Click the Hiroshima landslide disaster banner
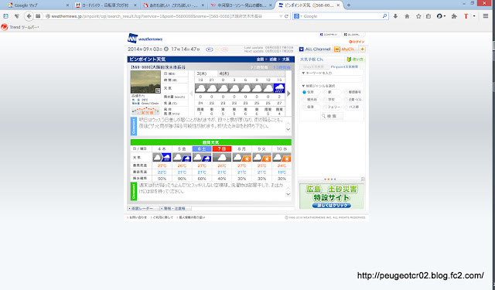Image resolution: width=495 pixels, height=290 pixels. 332,196
